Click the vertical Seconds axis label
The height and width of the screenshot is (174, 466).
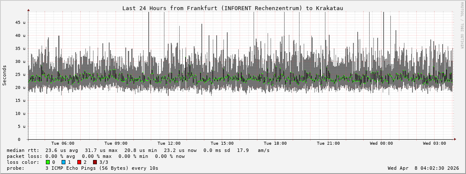(5, 76)
